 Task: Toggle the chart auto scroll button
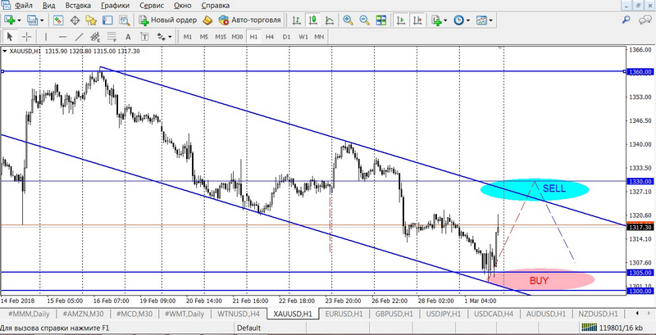(x=399, y=20)
